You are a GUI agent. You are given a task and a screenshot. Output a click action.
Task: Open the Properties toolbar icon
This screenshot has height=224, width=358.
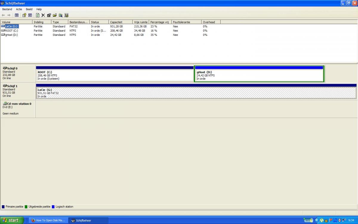pos(49,15)
